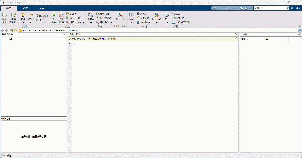Open the 命令行窗口 panel actions menu
302x158 pixels.
pyautogui.click(x=236, y=34)
